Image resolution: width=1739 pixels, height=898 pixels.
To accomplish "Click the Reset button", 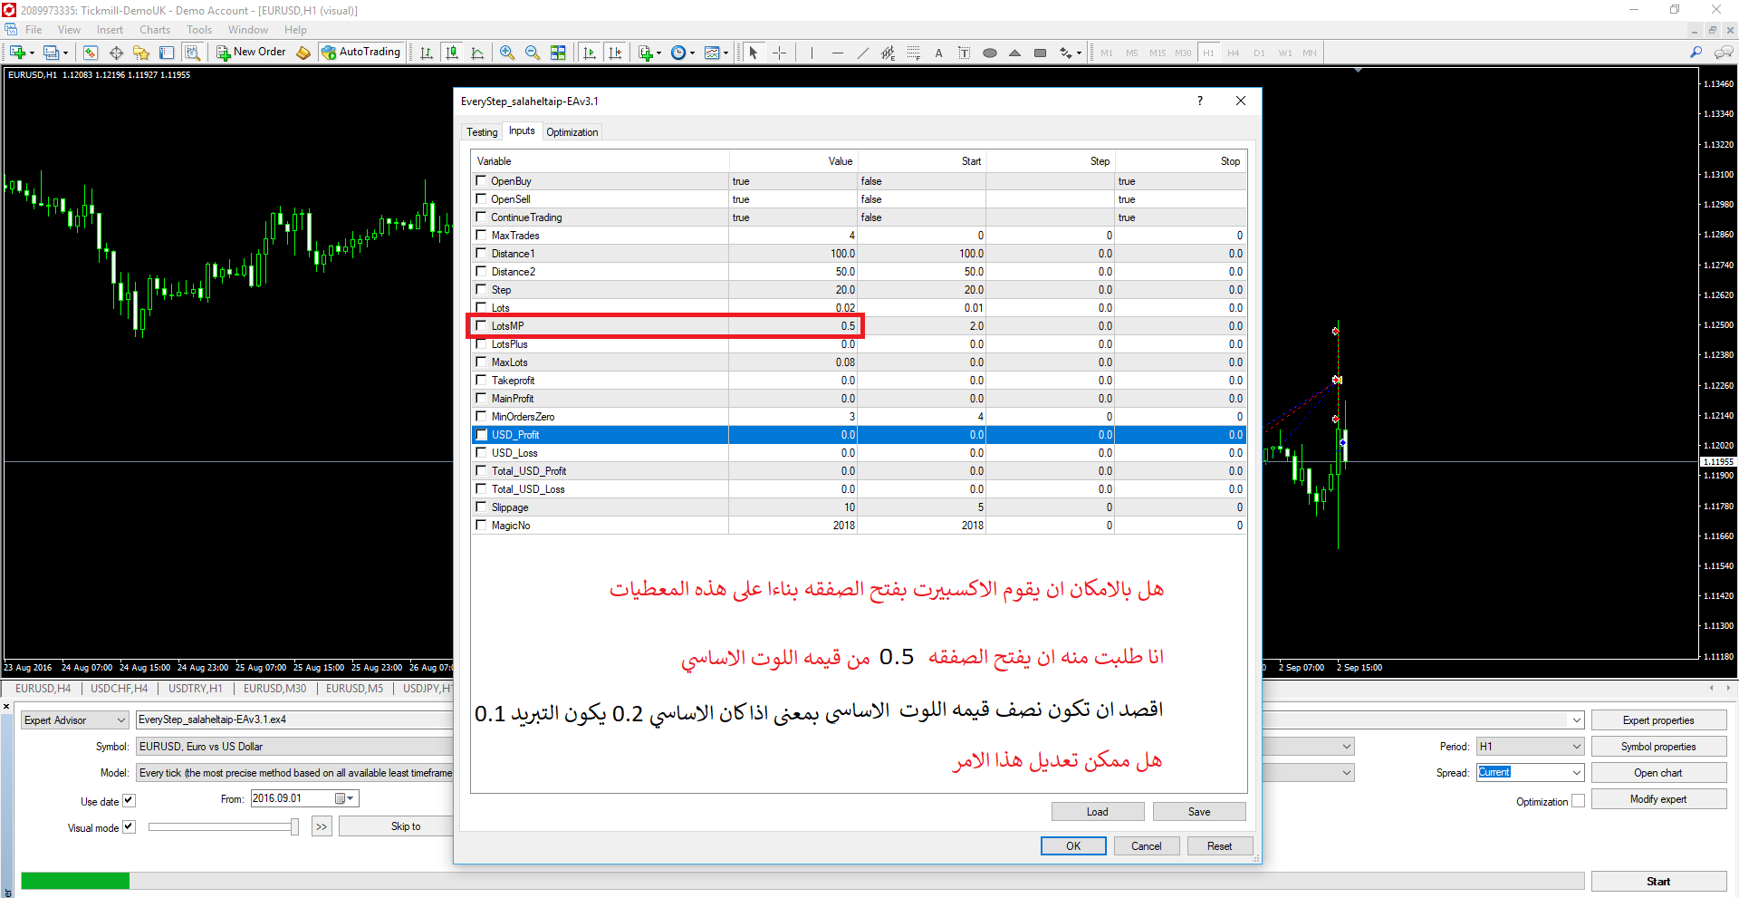I will click(x=1219, y=846).
